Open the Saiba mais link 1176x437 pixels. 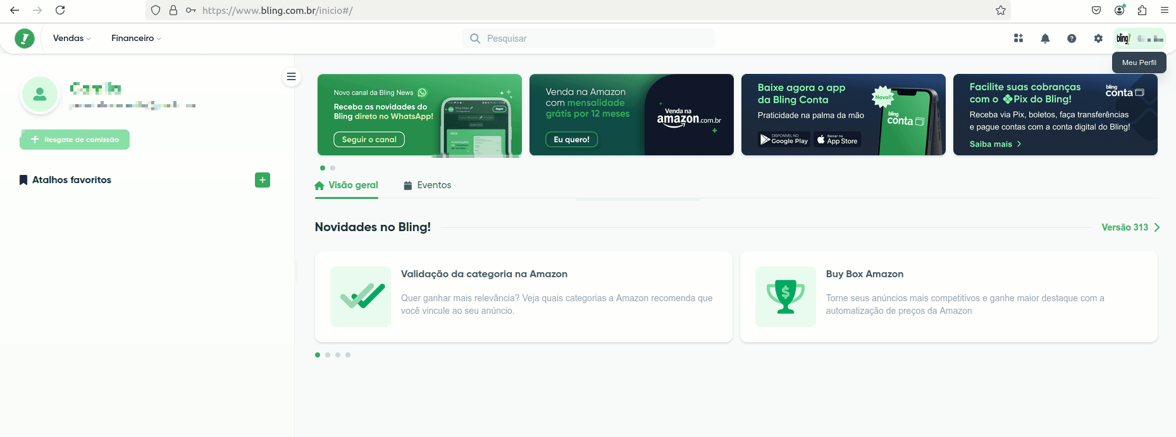[x=996, y=144]
